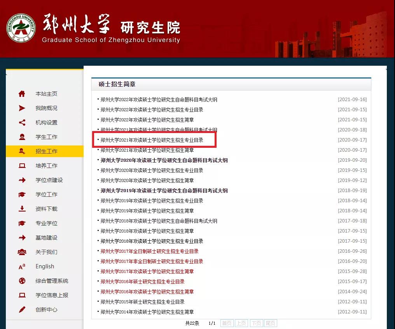395x329 pixels.
Task: Open 郑州大学2017年攻读硕士学位研究生招生简章 link
Action: [x=147, y=271]
